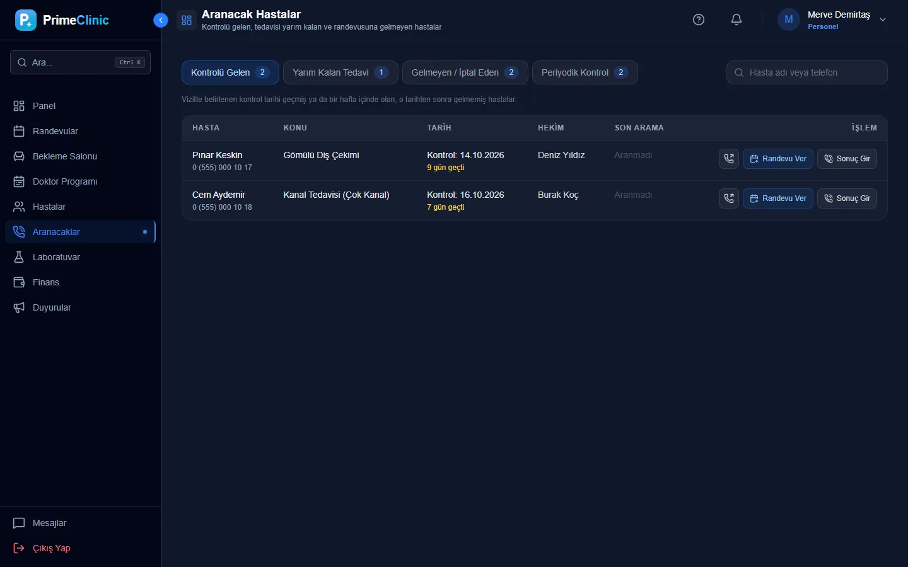Switch to Periyodik Kontrol tab
908x567 pixels.
(585, 72)
